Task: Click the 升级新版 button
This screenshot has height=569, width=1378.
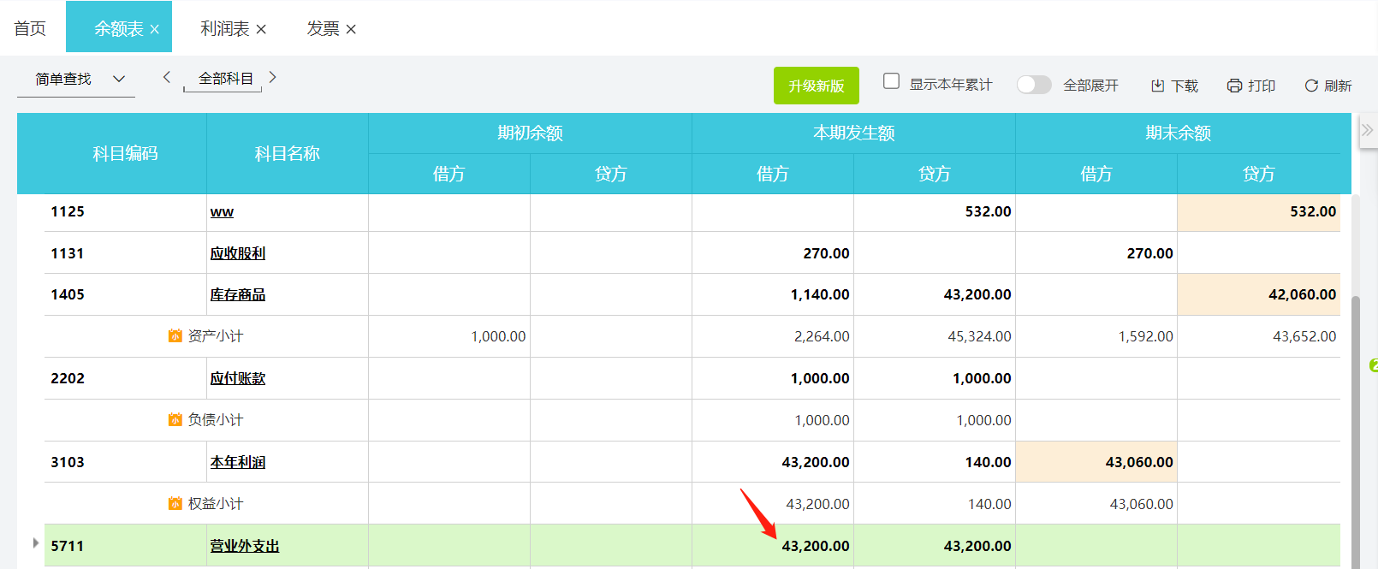Action: pos(816,86)
